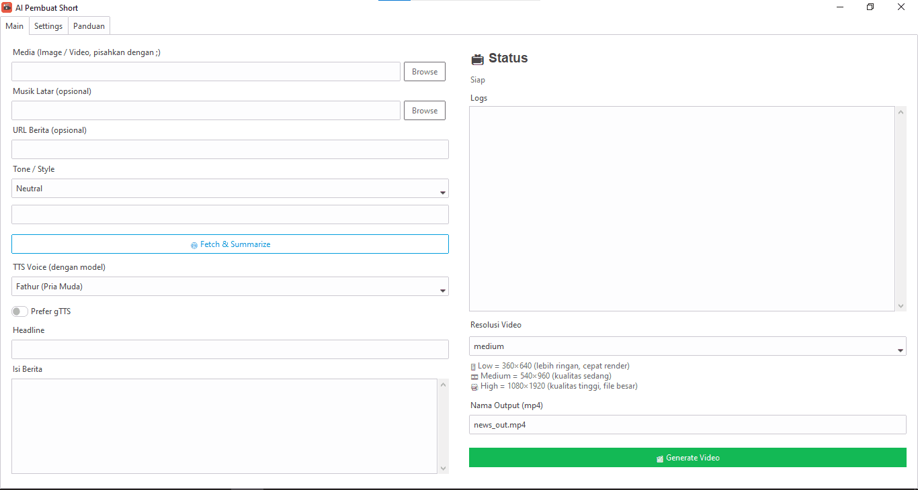The height and width of the screenshot is (490, 918).
Task: Open the Panduan tab
Action: pos(88,26)
